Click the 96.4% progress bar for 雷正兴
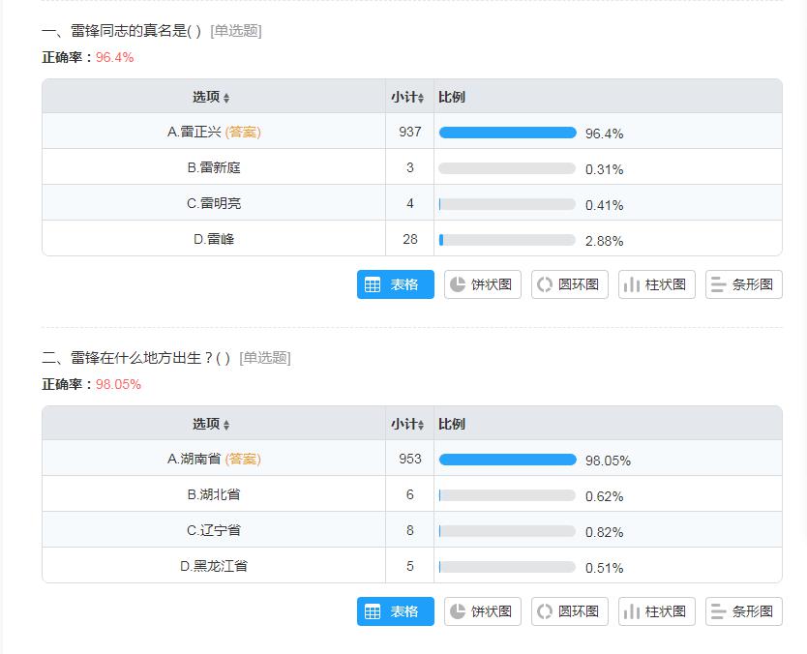 pos(507,133)
